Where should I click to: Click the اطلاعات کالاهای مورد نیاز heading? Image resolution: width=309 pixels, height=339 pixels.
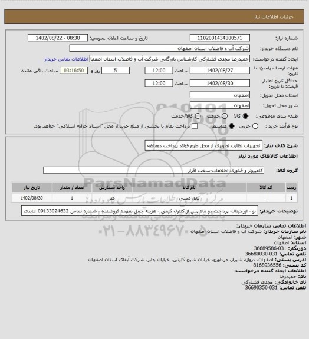tap(268, 156)
